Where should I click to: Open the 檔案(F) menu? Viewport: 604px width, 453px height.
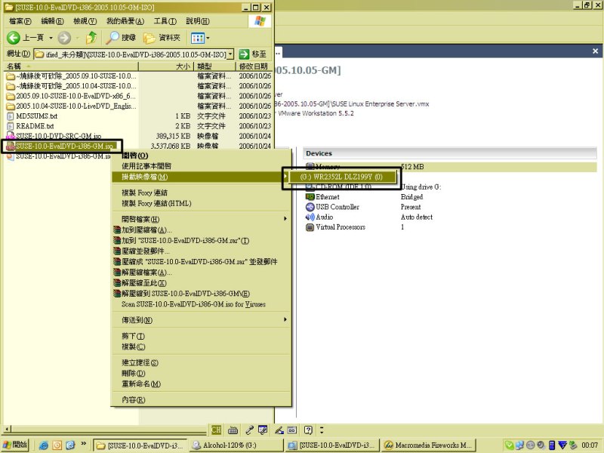point(20,21)
